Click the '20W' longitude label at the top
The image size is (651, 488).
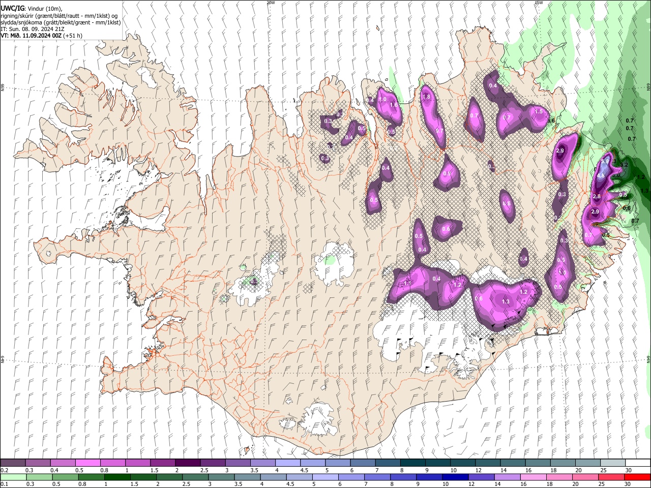271,3
